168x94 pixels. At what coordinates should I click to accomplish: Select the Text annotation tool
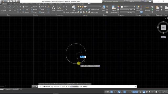coord(53,9)
